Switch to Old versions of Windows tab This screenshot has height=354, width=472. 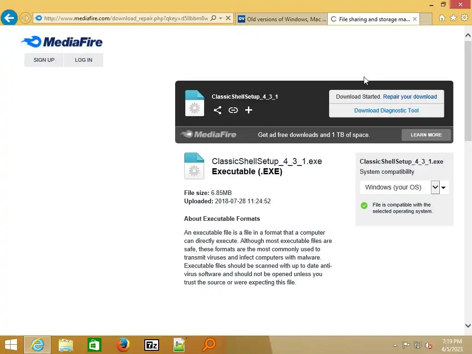[x=282, y=19]
